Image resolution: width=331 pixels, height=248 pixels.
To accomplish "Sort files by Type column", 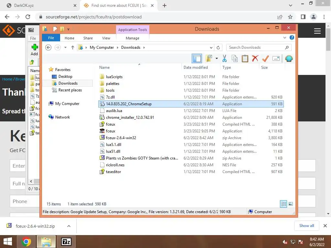I will click(x=227, y=67).
